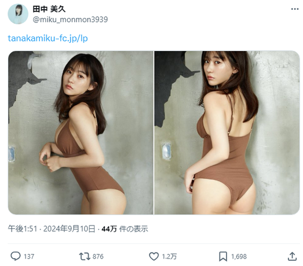Click the 1.2万 likes count
Image resolution: width=303 pixels, height=266 pixels.
(x=169, y=257)
